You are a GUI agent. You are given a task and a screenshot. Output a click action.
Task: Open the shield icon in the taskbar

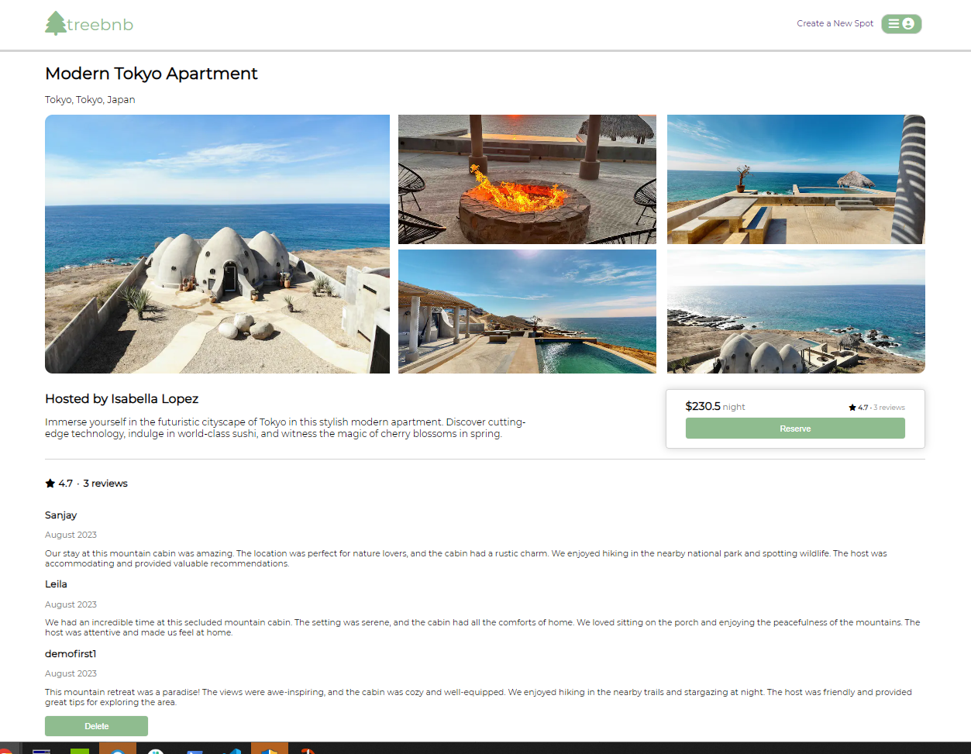tap(269, 749)
